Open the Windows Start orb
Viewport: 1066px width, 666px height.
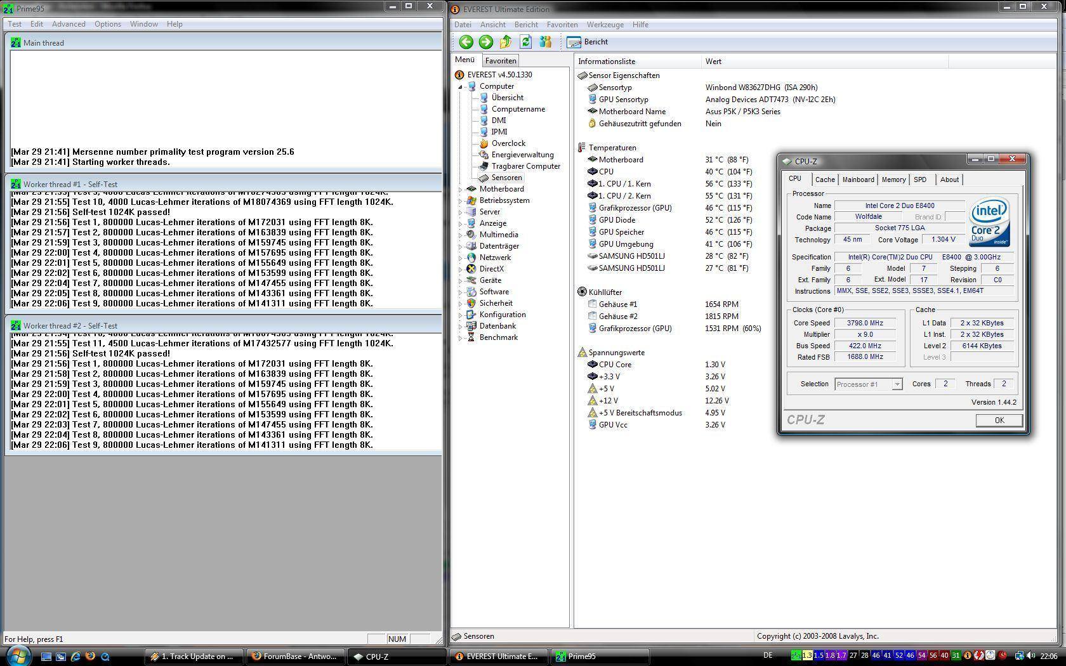coord(17,656)
